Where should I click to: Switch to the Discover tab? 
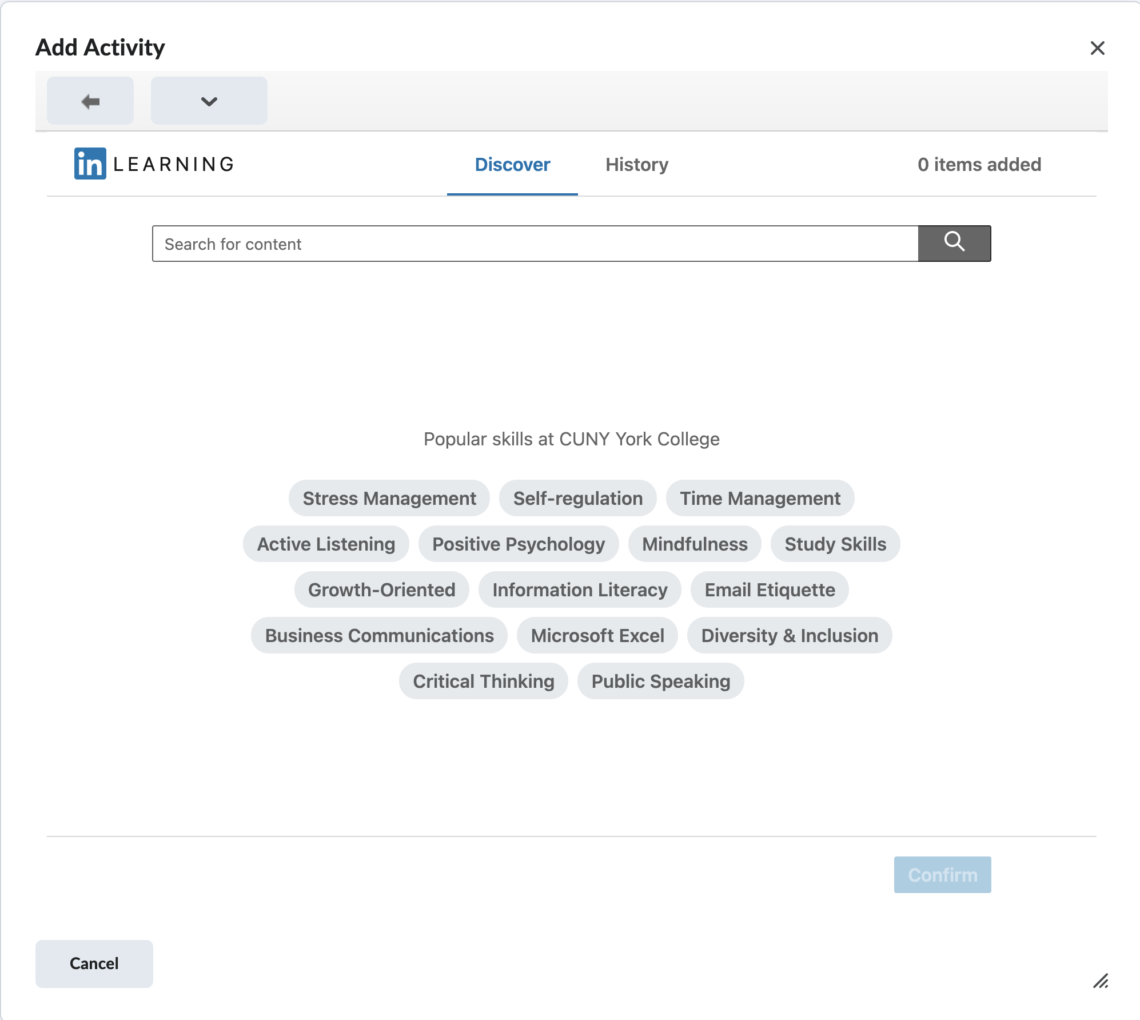pos(512,165)
